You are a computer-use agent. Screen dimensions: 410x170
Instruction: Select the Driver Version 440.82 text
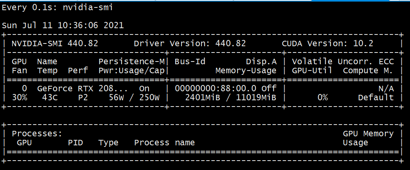pyautogui.click(x=190, y=43)
